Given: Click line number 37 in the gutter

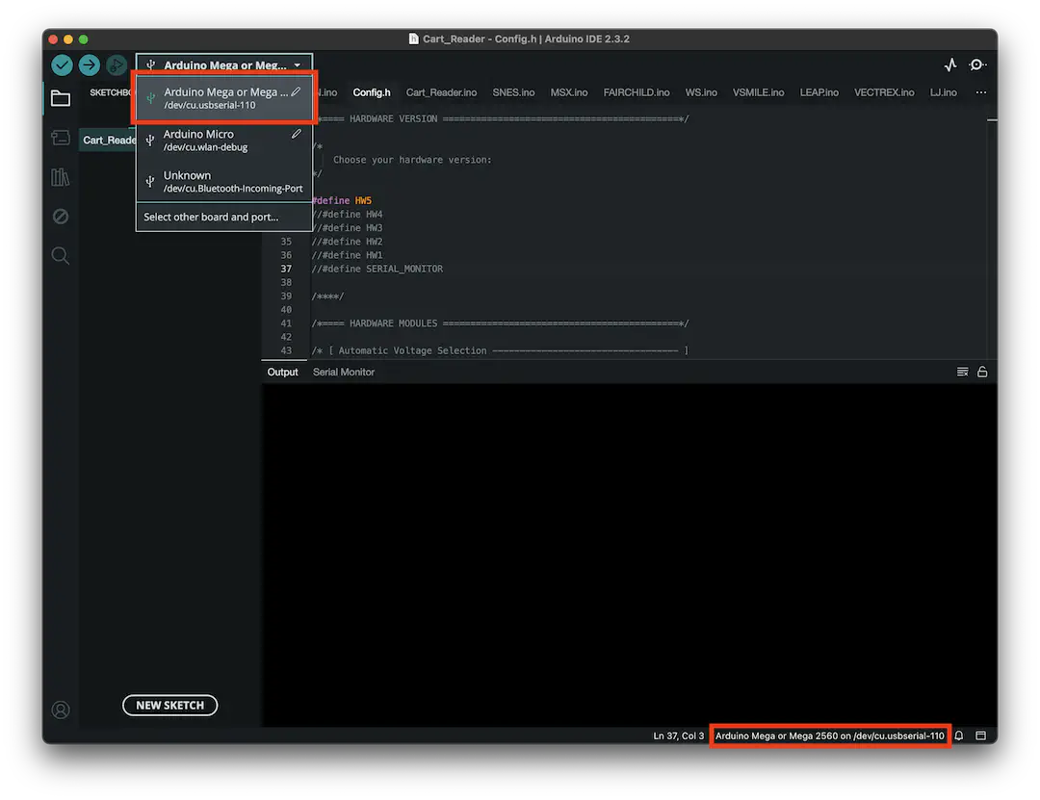Looking at the screenshot, I should [286, 269].
